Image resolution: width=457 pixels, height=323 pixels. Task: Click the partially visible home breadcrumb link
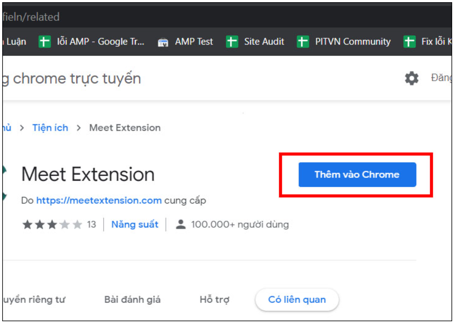coord(7,127)
